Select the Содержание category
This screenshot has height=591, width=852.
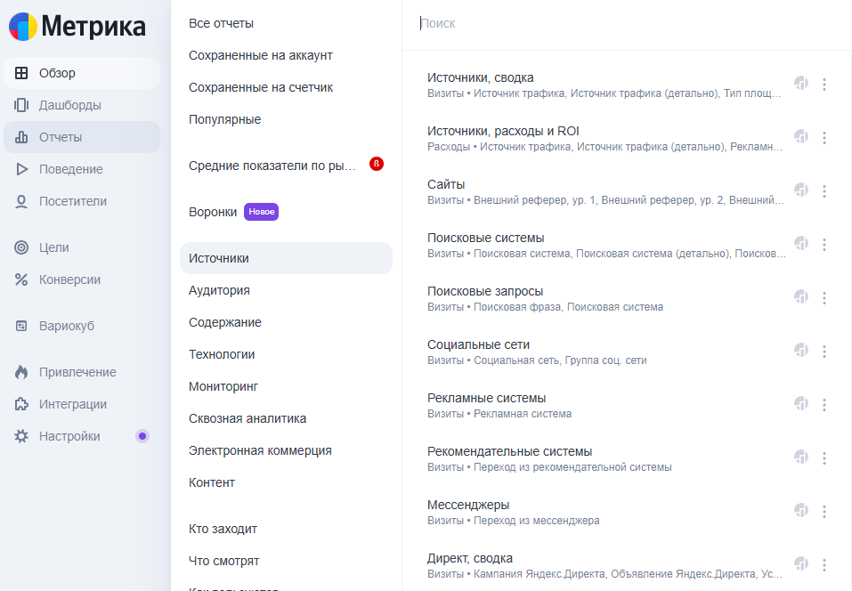225,322
